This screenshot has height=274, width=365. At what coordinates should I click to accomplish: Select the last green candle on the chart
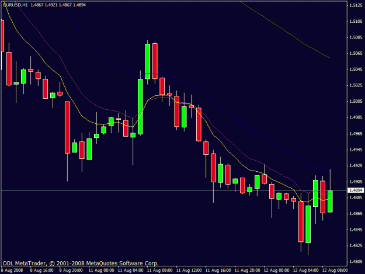(330, 202)
